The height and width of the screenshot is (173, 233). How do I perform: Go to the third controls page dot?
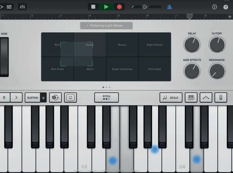coord(110,87)
